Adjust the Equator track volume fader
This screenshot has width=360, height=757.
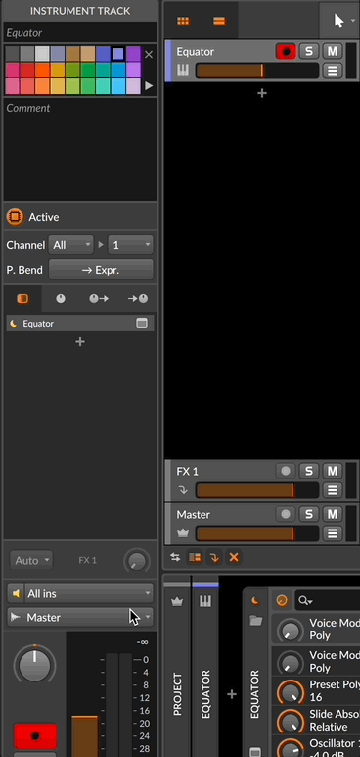coord(257,71)
